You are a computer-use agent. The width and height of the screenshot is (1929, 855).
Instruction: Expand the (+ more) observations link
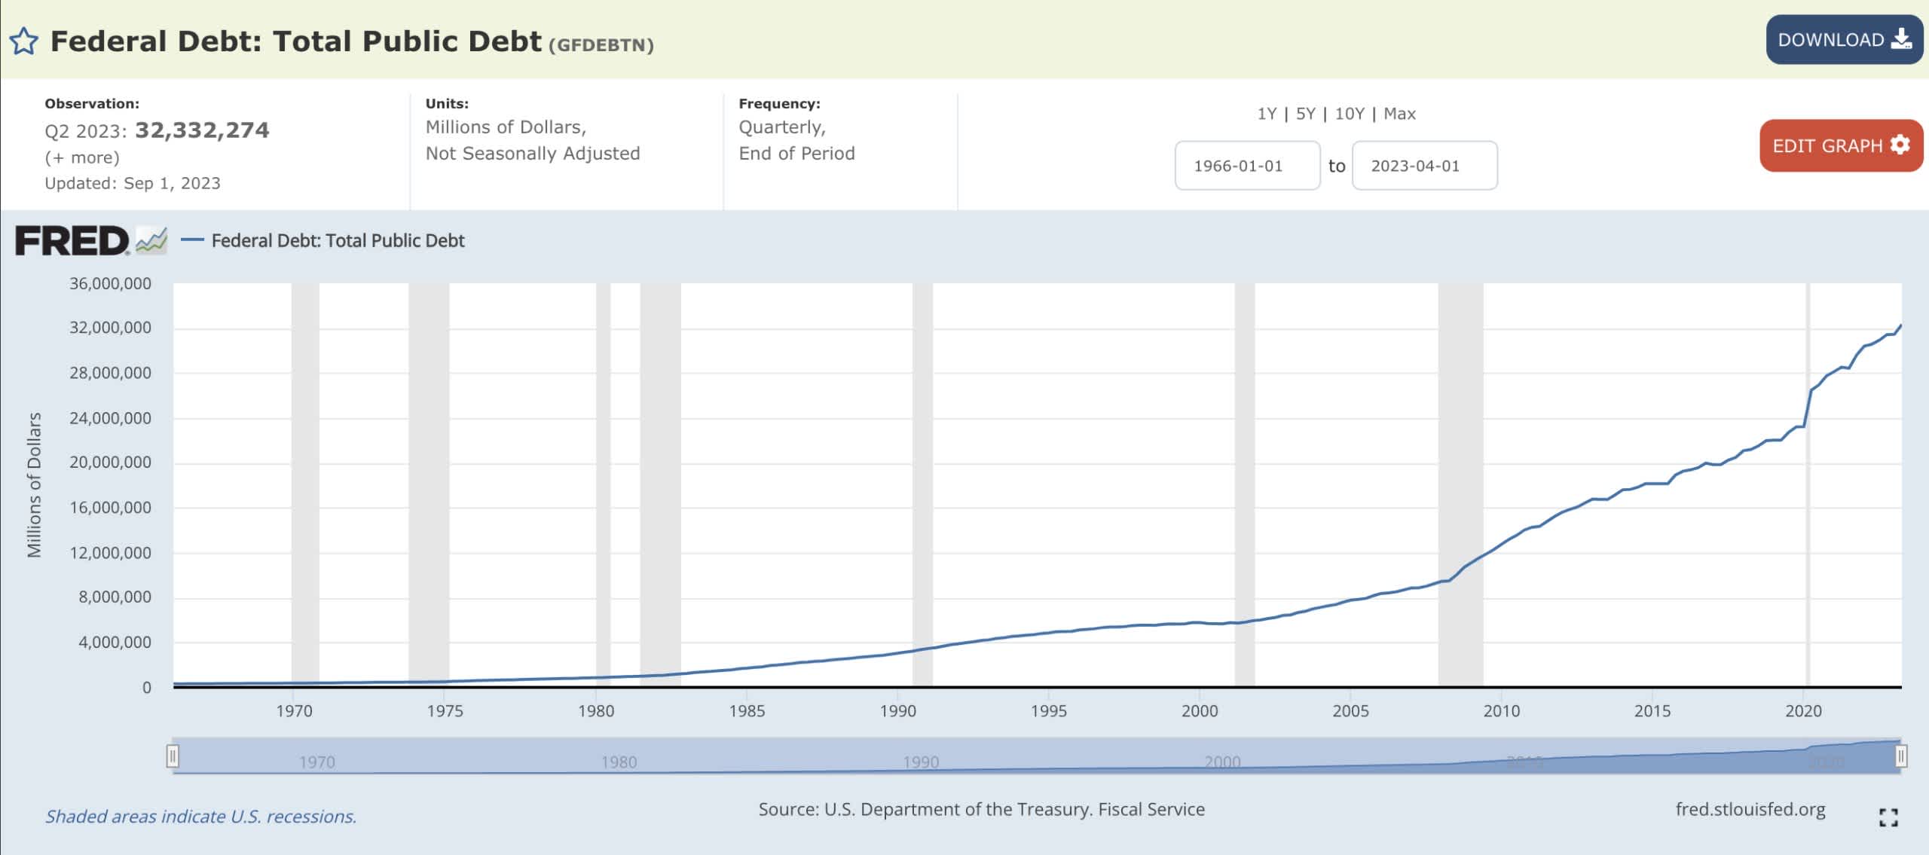pos(82,157)
